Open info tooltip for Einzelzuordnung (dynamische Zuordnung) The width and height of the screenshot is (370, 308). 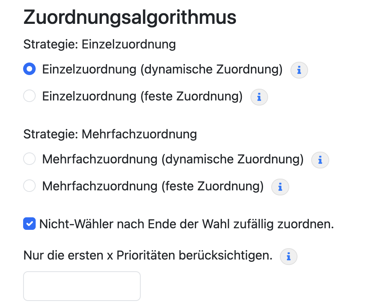pyautogui.click(x=299, y=70)
